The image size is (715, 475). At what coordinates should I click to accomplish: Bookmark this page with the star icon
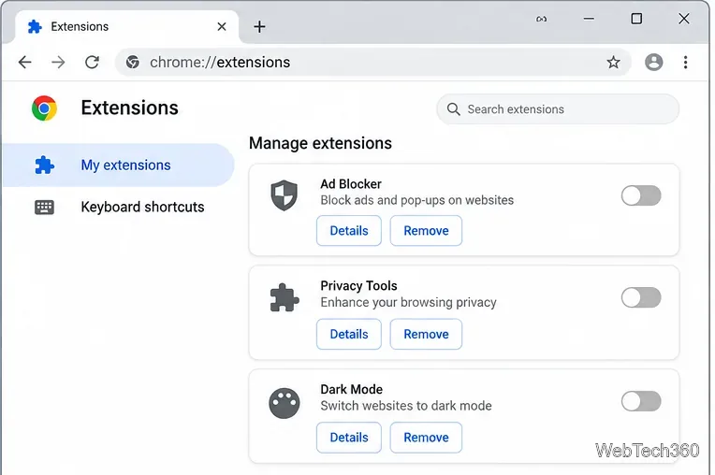pyautogui.click(x=613, y=62)
